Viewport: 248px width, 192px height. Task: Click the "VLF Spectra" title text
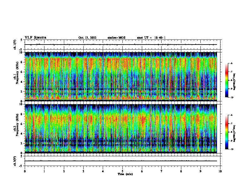(36, 38)
